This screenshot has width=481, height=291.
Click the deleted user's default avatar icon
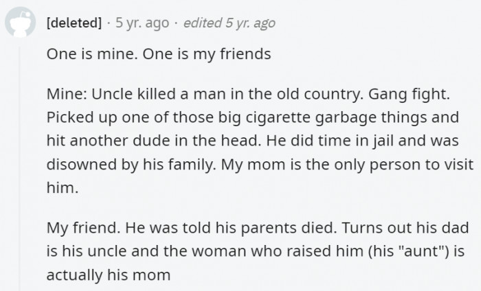coord(19,24)
